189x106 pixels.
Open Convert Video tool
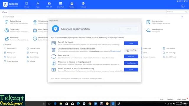coord(33,57)
